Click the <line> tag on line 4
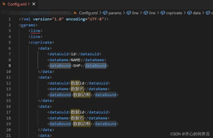Screen dimensions: 213x138 35,37
